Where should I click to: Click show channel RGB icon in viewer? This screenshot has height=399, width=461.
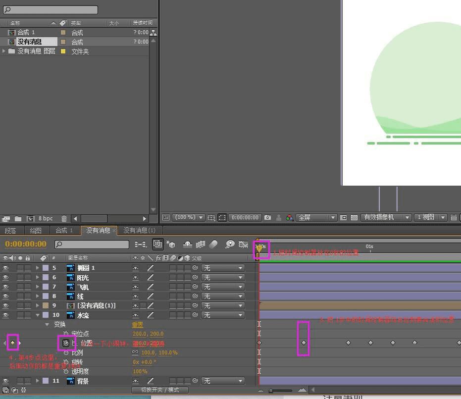point(290,217)
